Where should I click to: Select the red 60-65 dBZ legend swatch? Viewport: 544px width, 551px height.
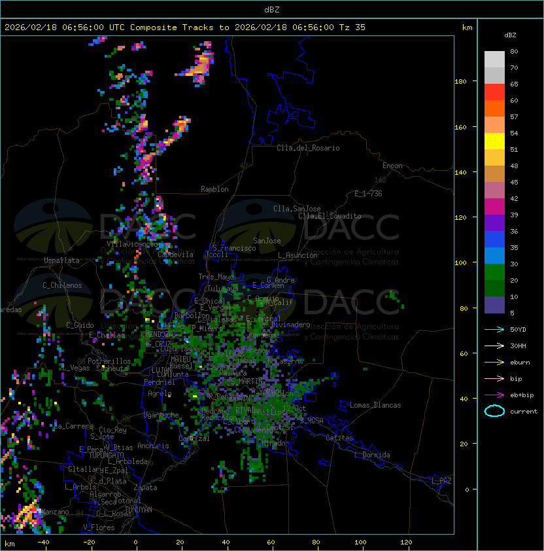pos(494,92)
